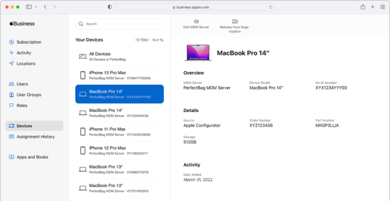Viewport: 390px width, 201px height.
Task: Open the Sort order menu
Action: pyautogui.click(x=158, y=40)
